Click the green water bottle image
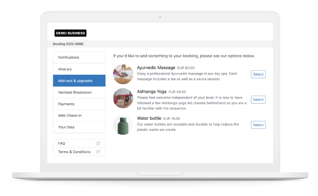The height and width of the screenshot is (196, 318). (123, 125)
